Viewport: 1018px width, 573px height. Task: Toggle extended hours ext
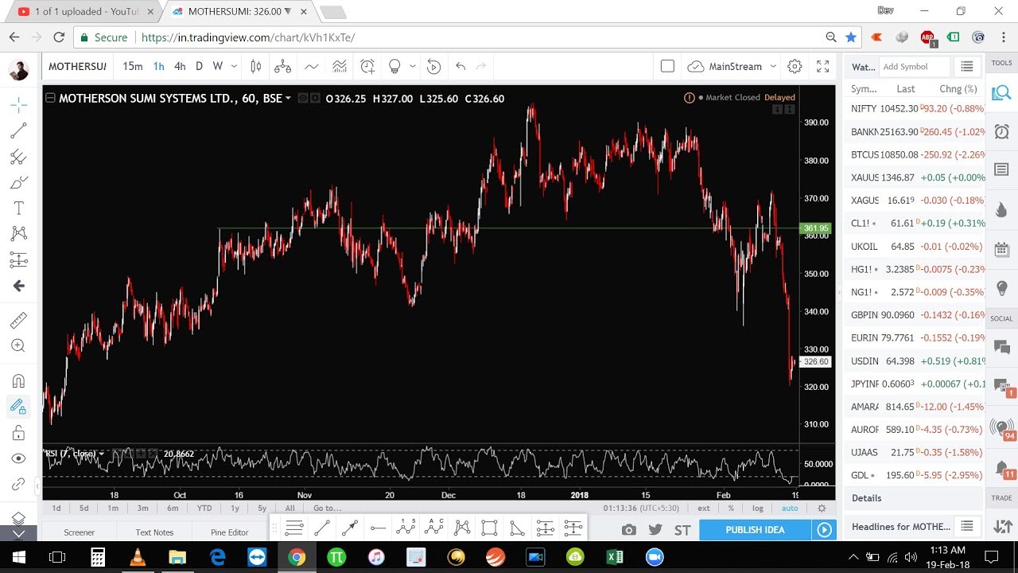click(704, 508)
